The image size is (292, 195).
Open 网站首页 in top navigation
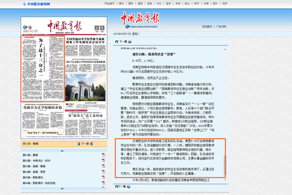point(109,3)
